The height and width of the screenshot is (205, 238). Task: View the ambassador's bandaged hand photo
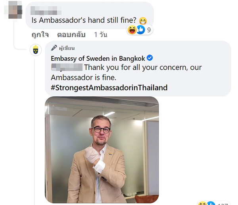click(102, 149)
